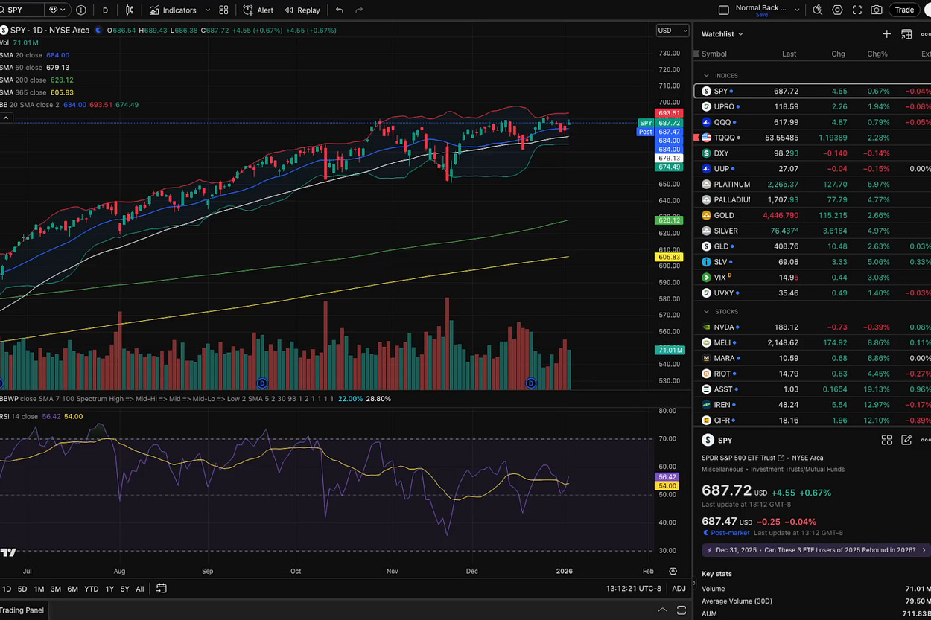Click the S&P symbol logo in chart legend

point(4,31)
